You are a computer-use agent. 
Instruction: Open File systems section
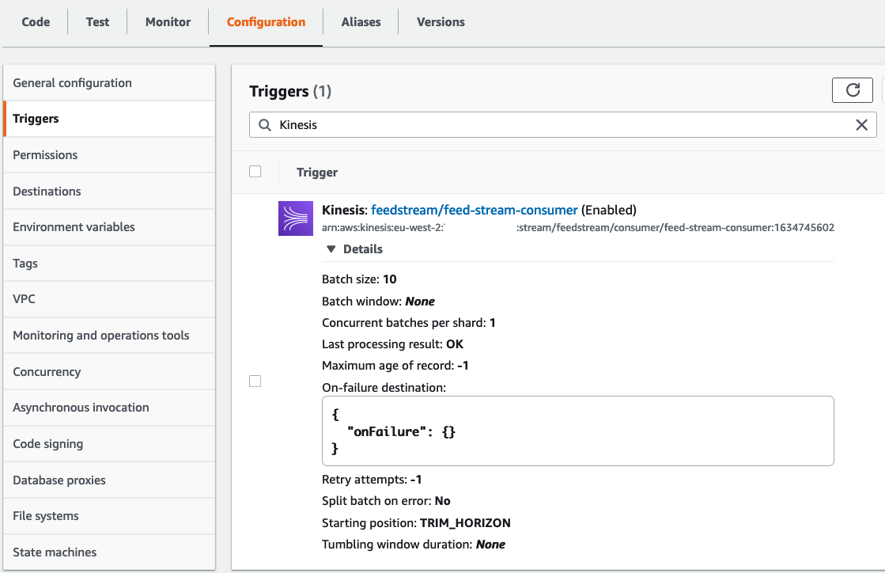[x=109, y=516]
